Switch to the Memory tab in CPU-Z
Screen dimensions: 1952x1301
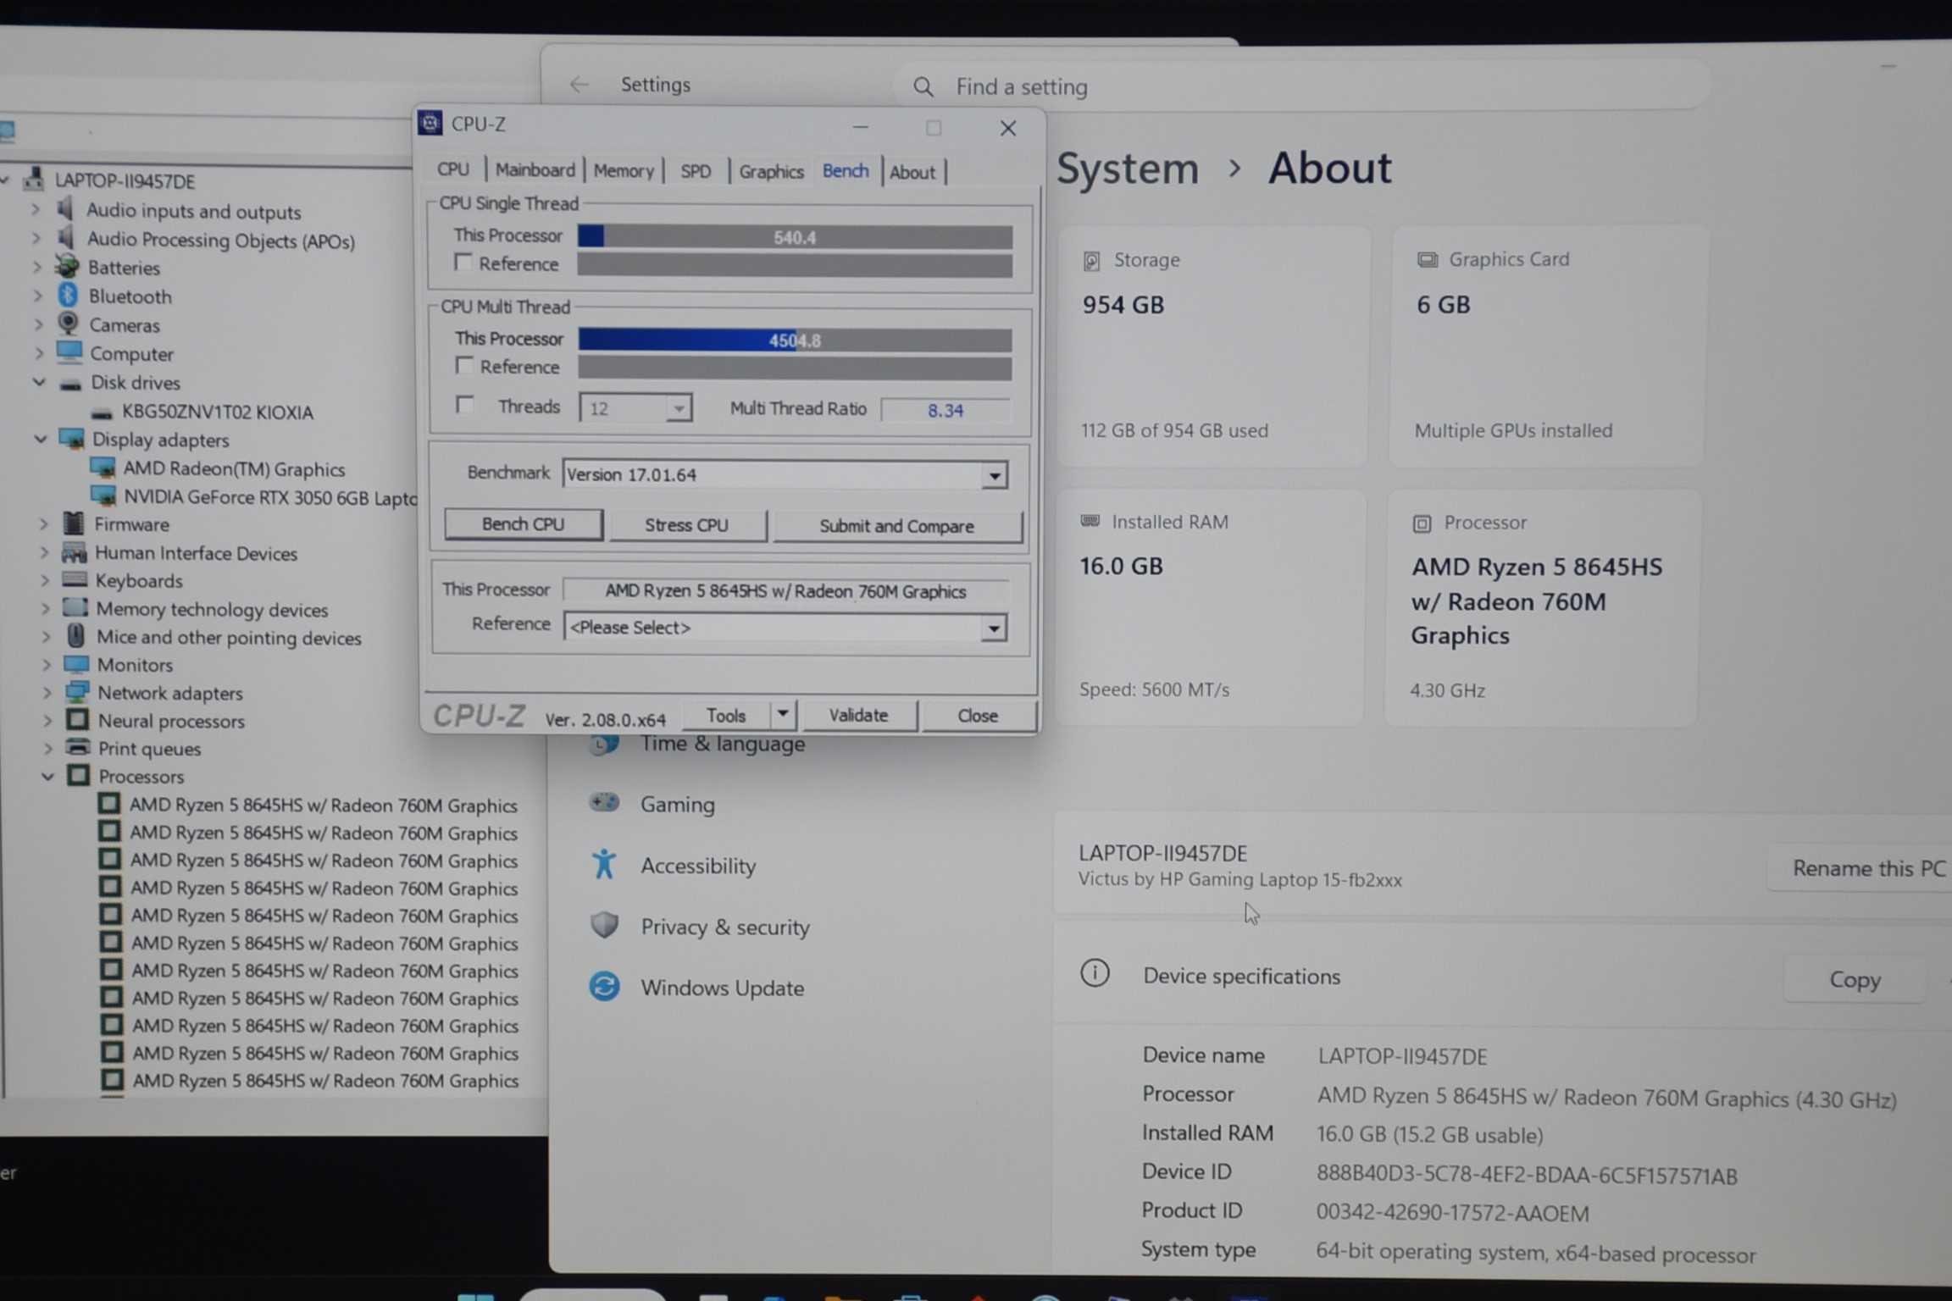pyautogui.click(x=624, y=171)
